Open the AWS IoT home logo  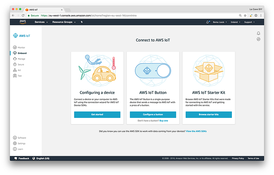click(22, 36)
